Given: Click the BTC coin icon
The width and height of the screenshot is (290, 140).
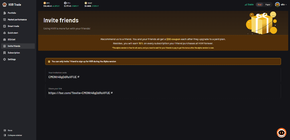Looking at the screenshot, I should pyautogui.click(x=45, y=3).
